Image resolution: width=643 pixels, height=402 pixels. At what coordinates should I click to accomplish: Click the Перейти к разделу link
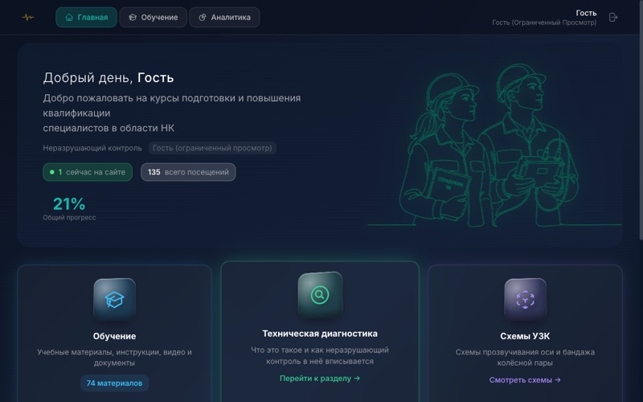320,378
